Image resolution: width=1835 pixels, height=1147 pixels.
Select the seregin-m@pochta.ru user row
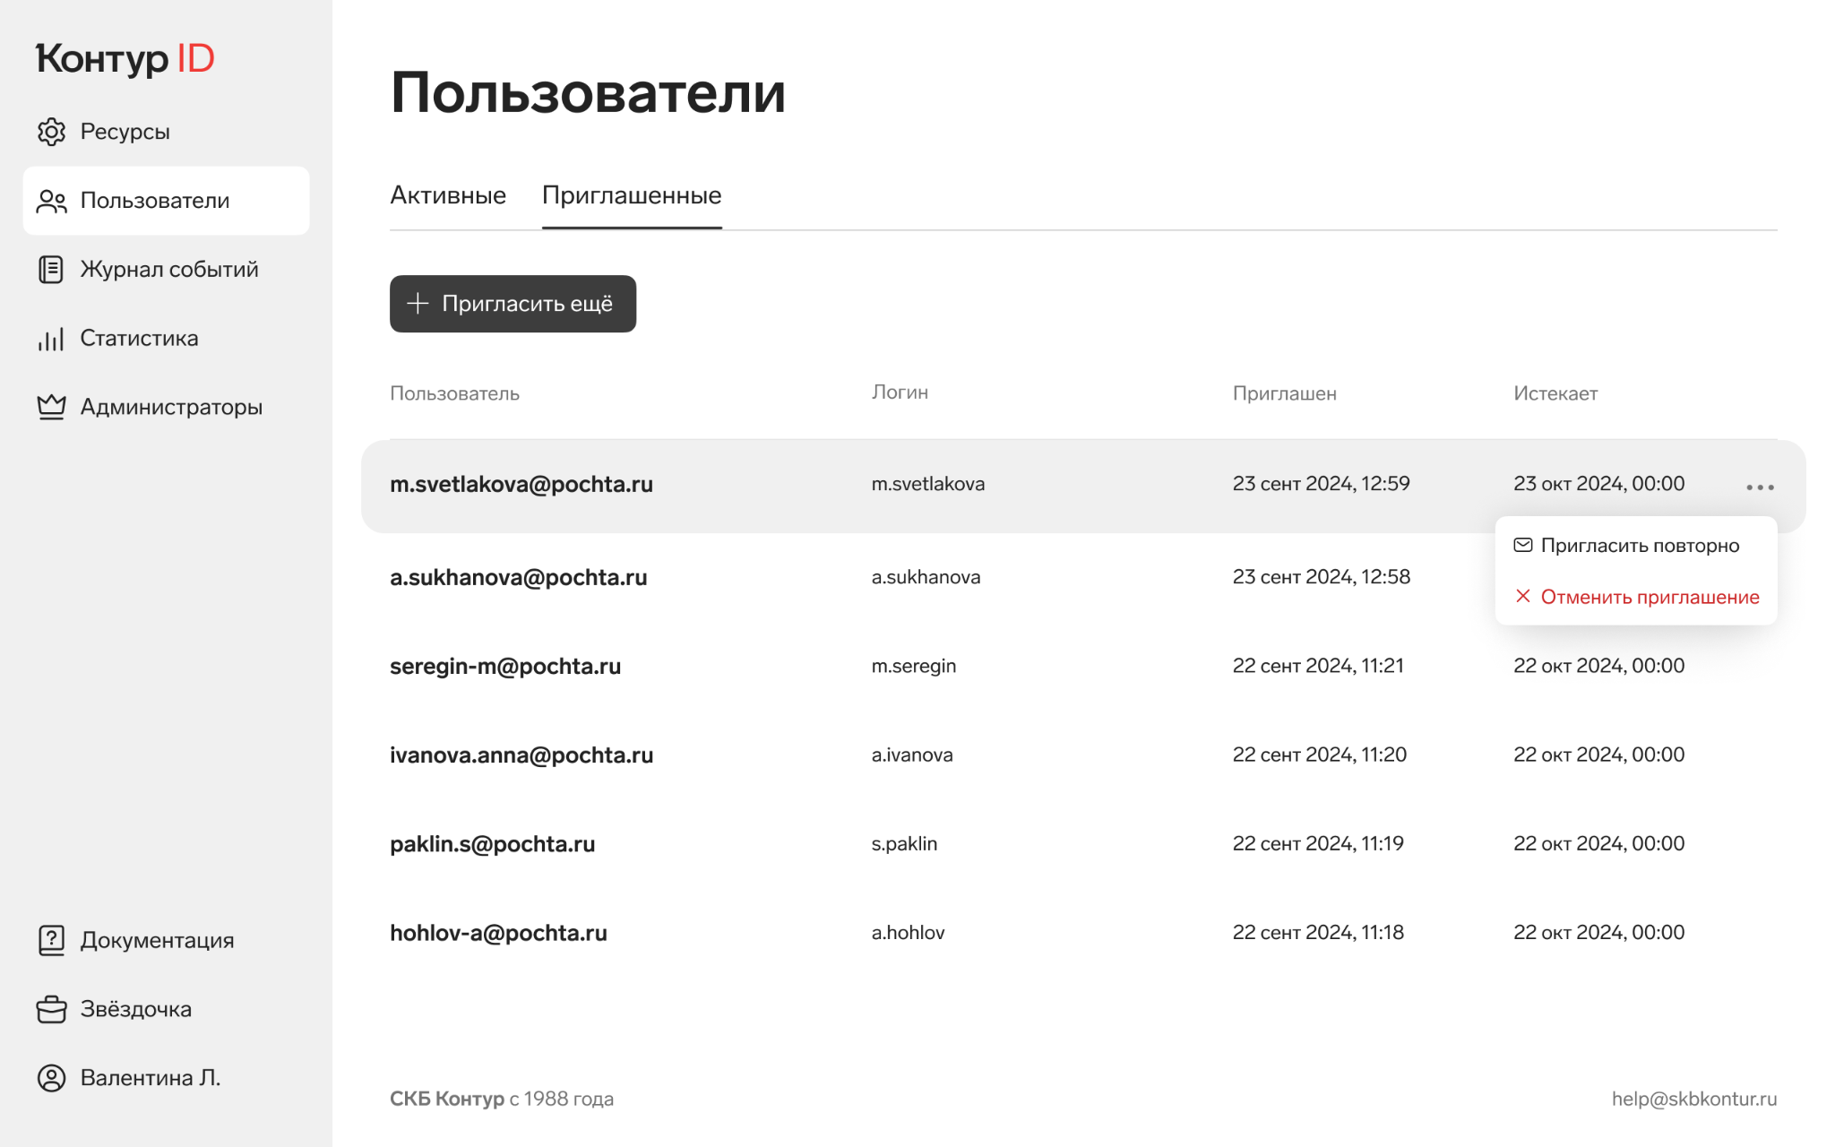coord(505,666)
